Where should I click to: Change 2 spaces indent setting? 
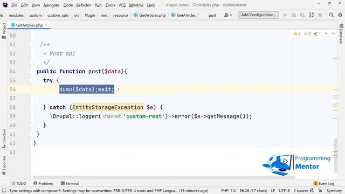point(301,190)
